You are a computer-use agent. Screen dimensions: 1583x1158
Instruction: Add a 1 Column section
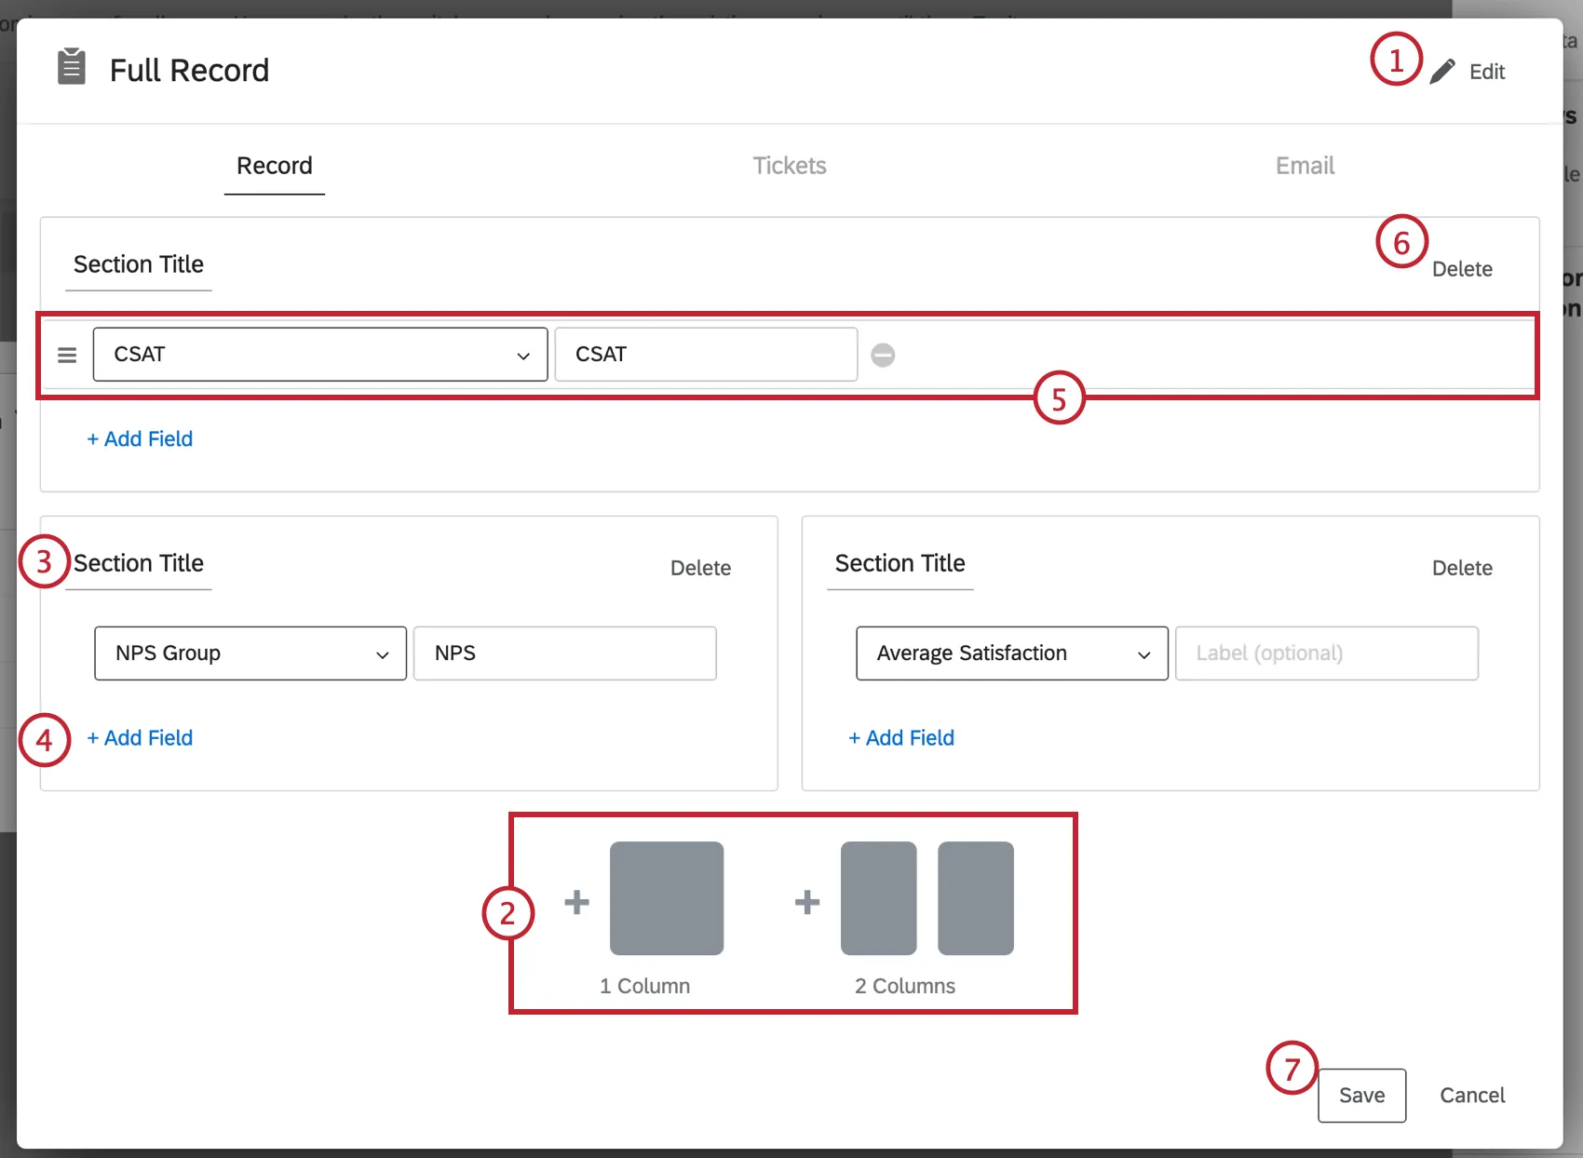coord(666,898)
